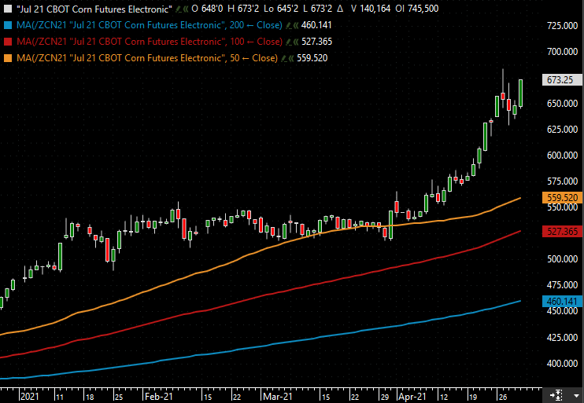Click the volume value V 140,164
Viewport: 584px width, 403px height.
point(371,9)
